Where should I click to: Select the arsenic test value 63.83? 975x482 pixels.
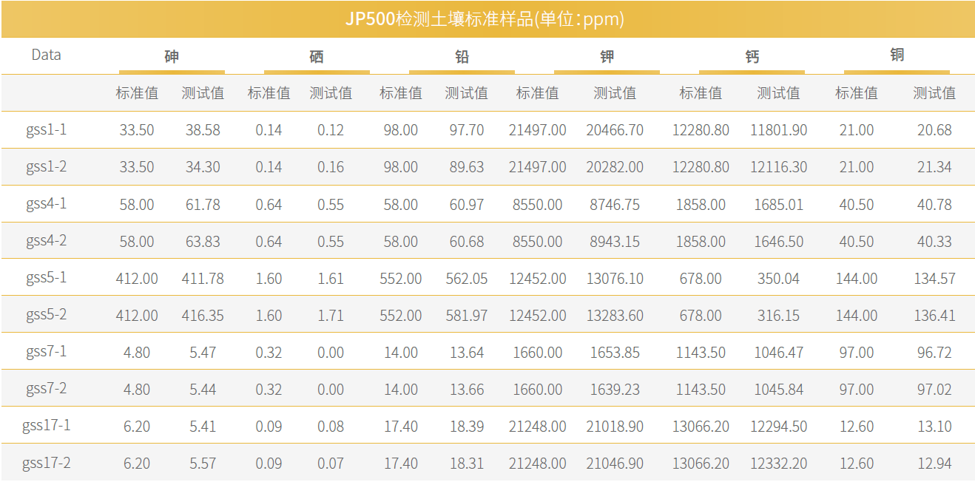(x=203, y=242)
